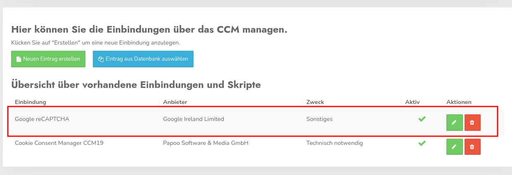Edit the Google reCAPTCHA entry

tap(454, 123)
